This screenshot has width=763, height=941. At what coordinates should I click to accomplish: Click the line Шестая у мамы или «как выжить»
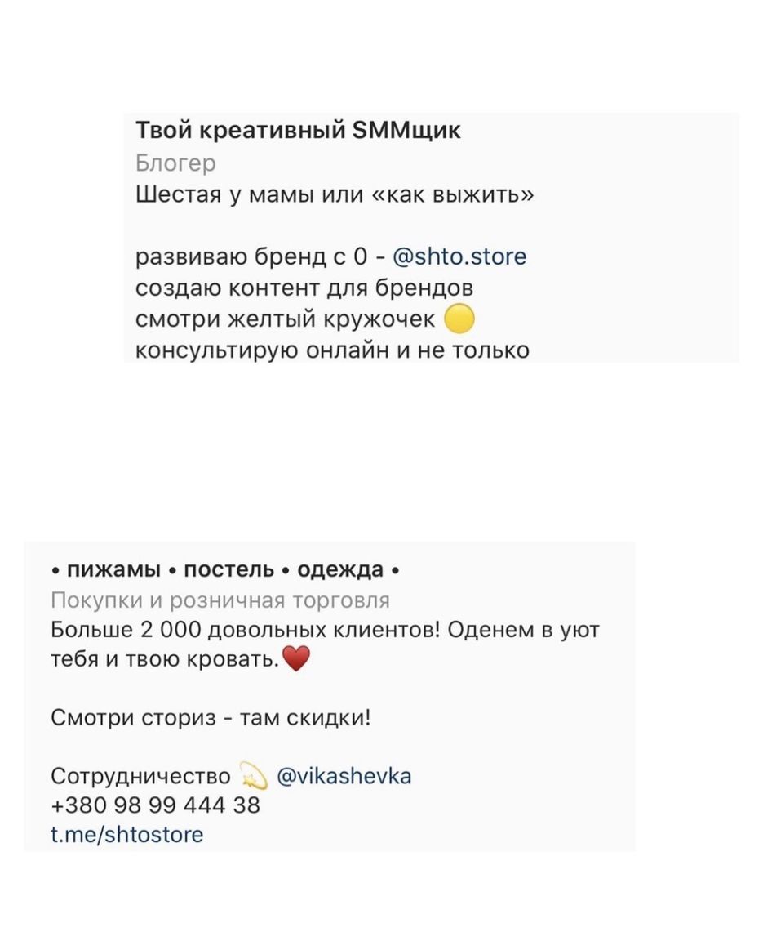pos(335,194)
